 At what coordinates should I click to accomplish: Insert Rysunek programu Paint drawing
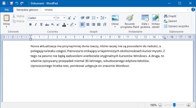click(130, 21)
